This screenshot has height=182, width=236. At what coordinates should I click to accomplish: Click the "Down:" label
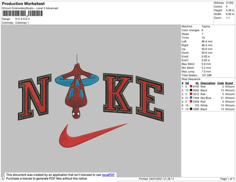pyautogui.click(x=186, y=53)
